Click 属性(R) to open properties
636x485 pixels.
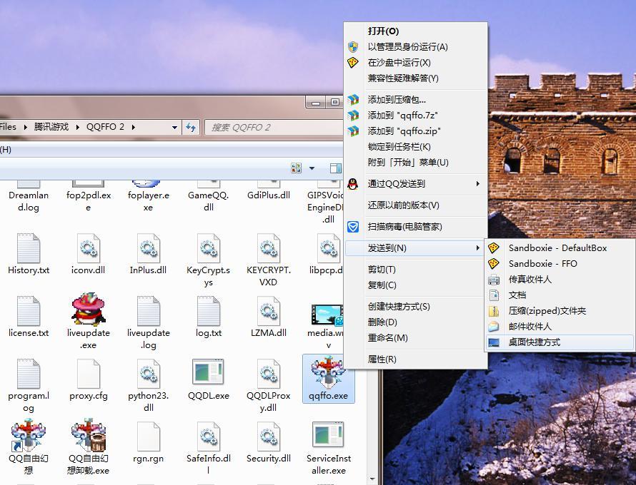382,359
